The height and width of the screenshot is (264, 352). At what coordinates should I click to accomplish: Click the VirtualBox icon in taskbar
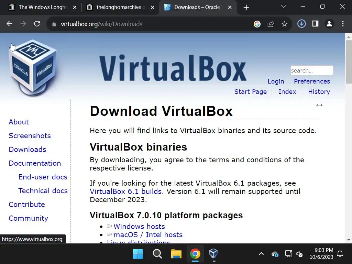(213, 254)
